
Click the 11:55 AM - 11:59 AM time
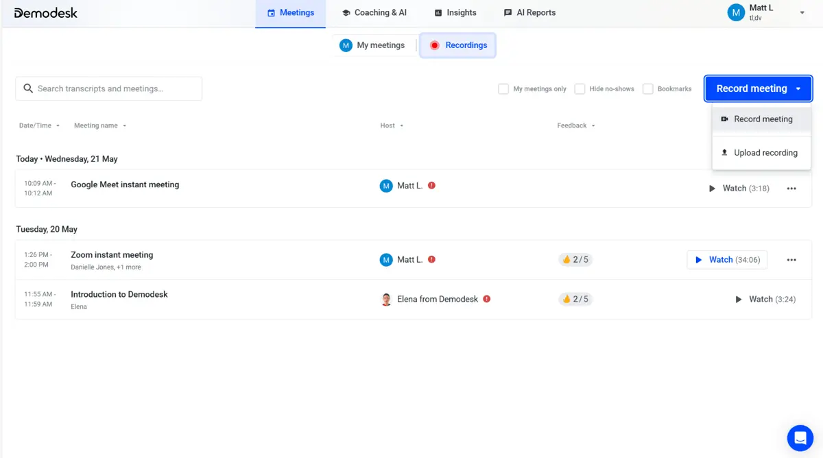tap(38, 300)
